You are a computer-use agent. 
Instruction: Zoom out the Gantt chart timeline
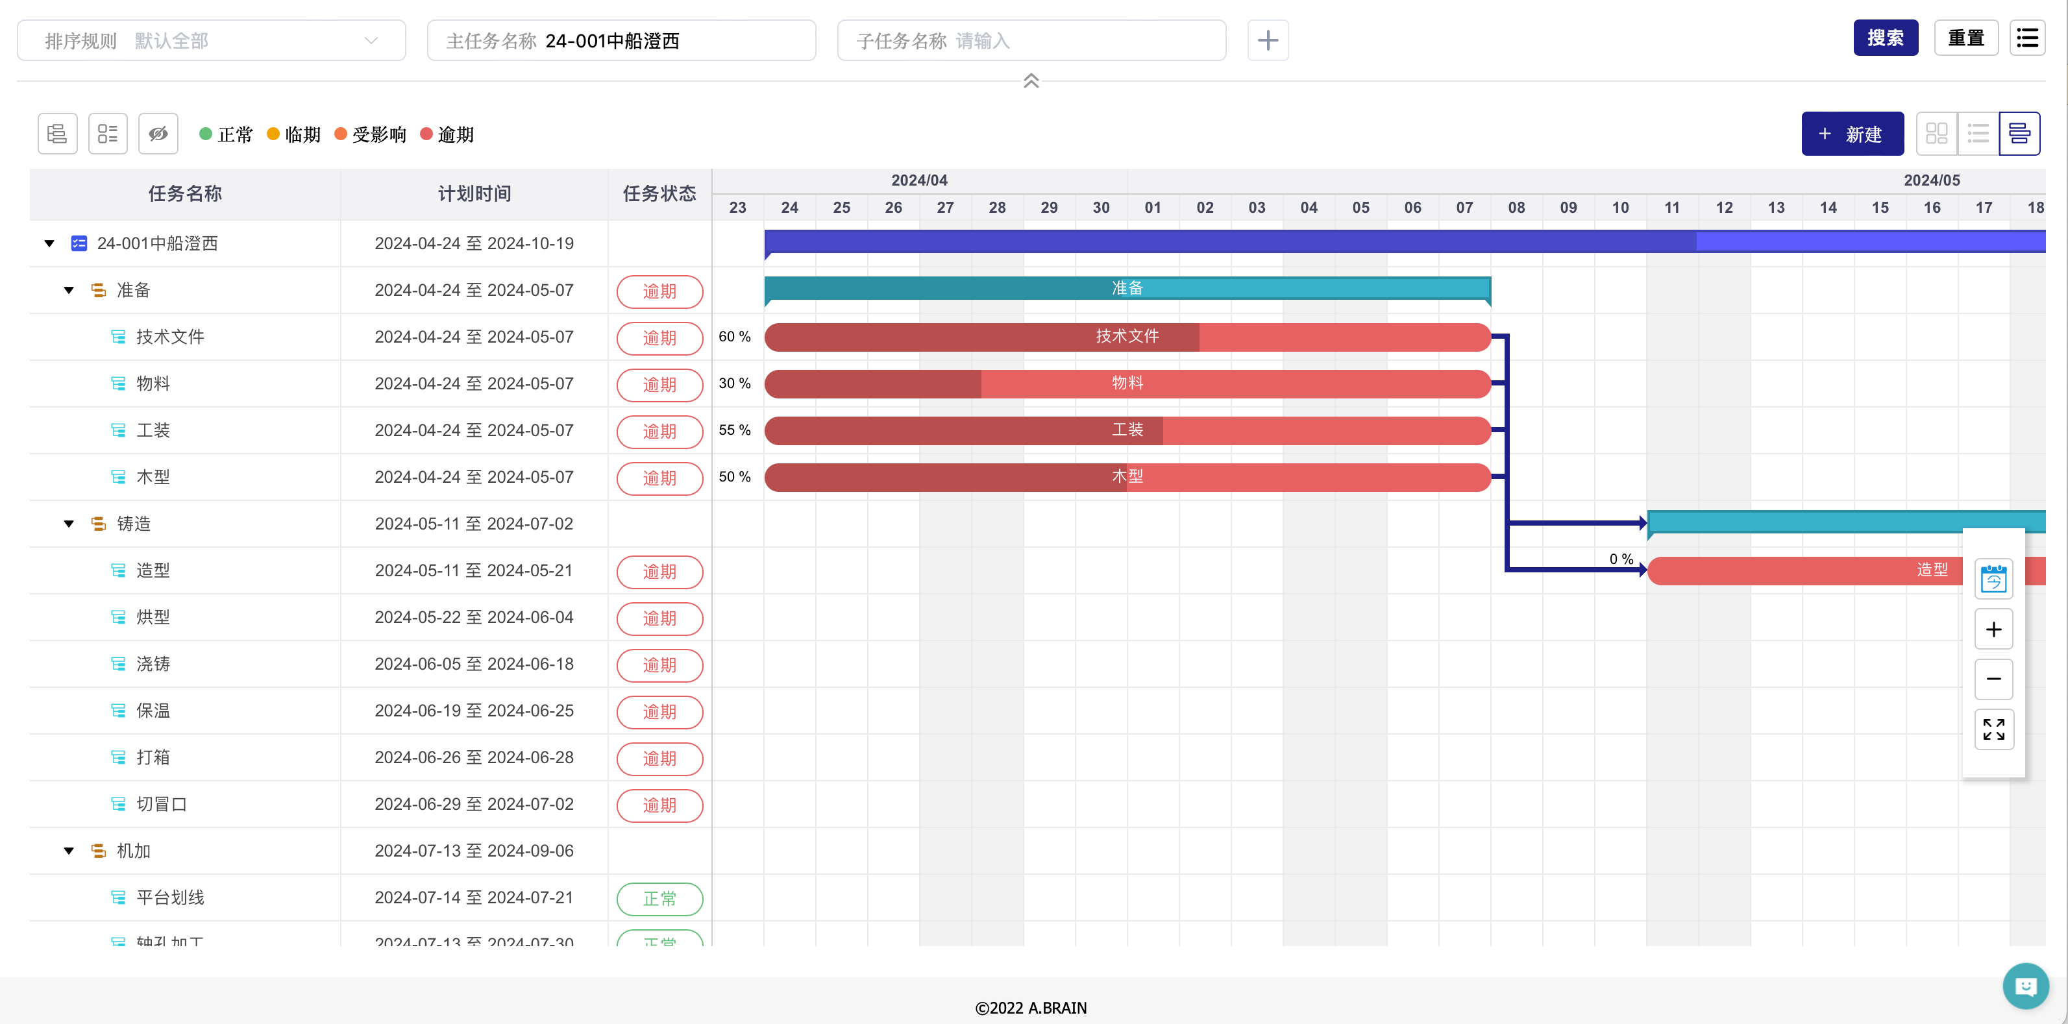(1993, 679)
